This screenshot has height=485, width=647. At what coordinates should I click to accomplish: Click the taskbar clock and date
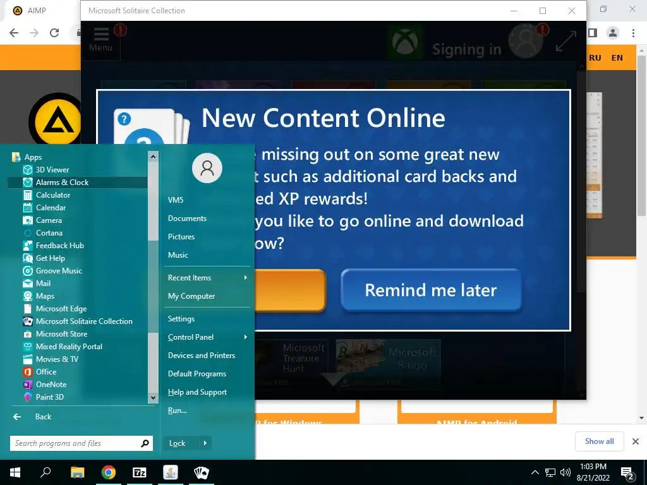(x=593, y=472)
